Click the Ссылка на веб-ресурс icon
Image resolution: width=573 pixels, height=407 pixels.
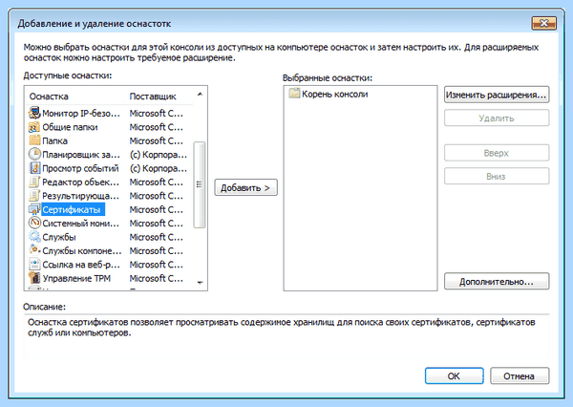(x=34, y=264)
